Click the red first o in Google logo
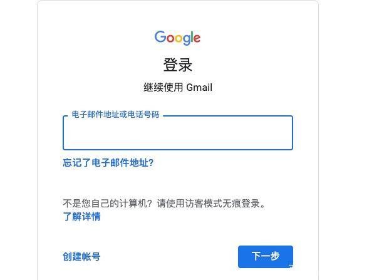The height and width of the screenshot is (280, 389). pyautogui.click(x=170, y=38)
